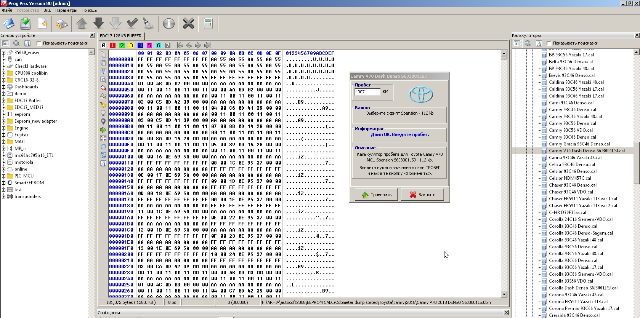The height and width of the screenshot is (318, 640).
Task: Select magenta color marker 5
Action: (149, 45)
